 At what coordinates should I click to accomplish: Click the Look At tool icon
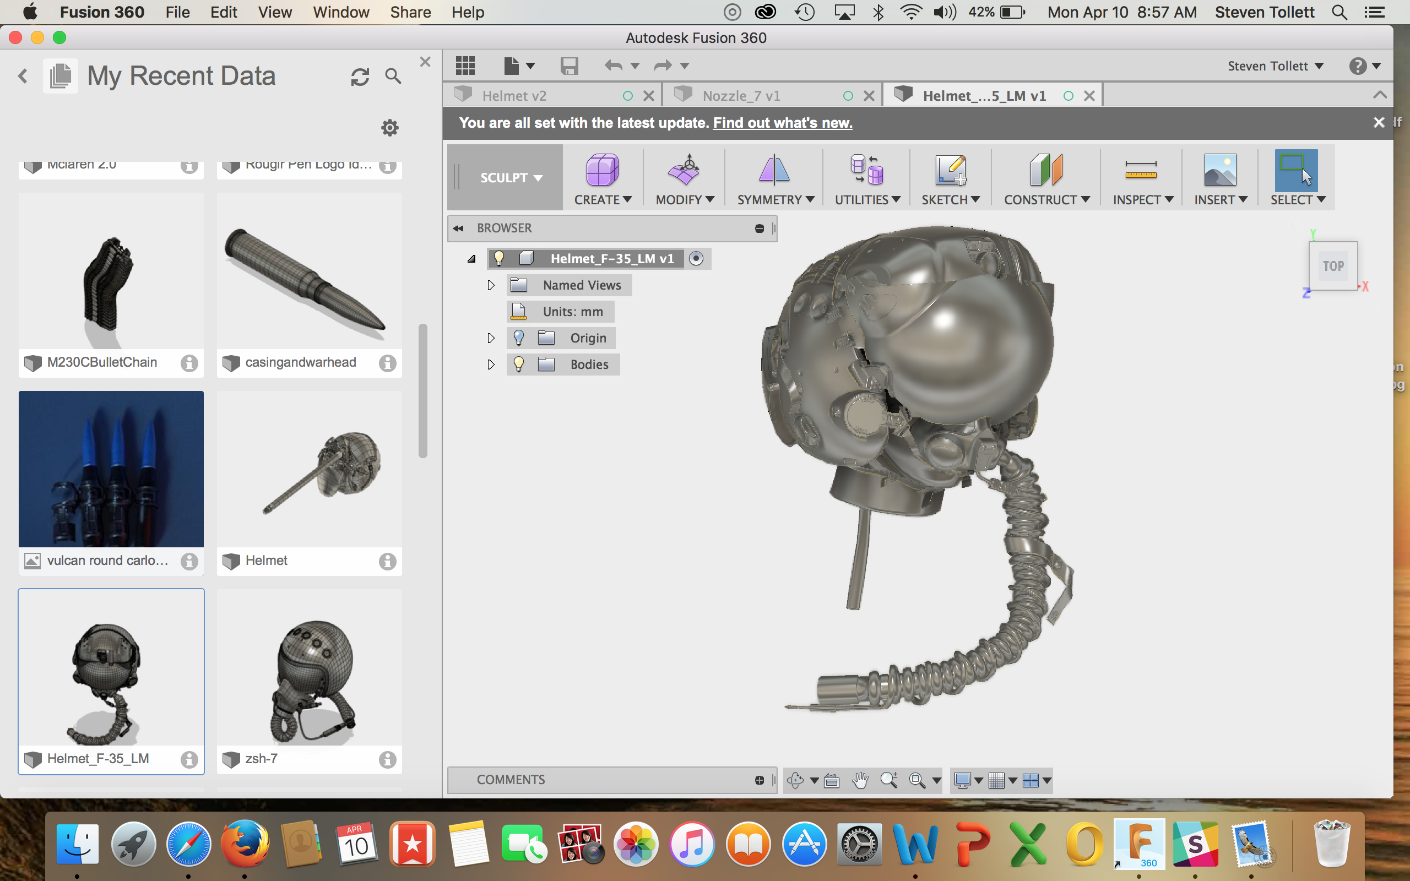pyautogui.click(x=832, y=780)
